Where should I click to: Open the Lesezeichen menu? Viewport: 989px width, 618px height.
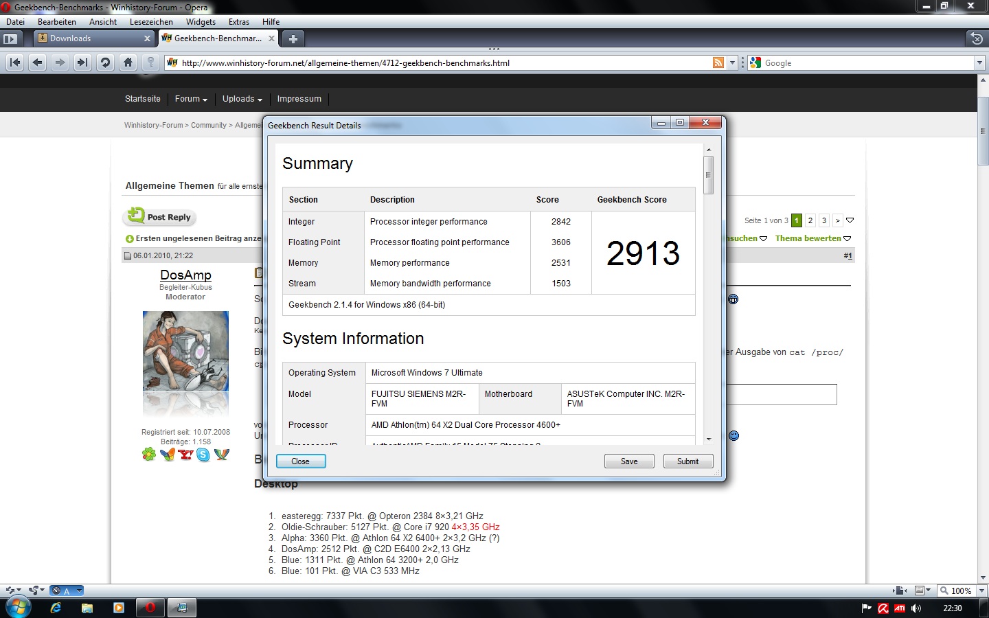[x=151, y=22]
